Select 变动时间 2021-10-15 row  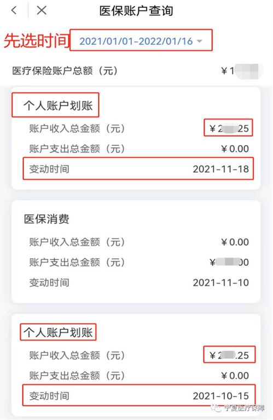pyautogui.click(x=139, y=395)
